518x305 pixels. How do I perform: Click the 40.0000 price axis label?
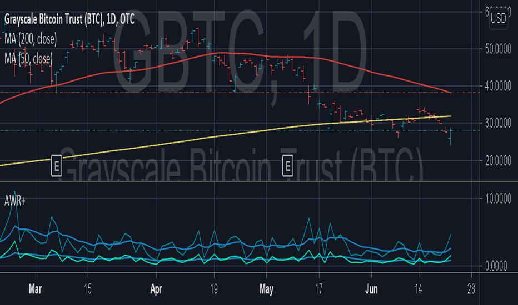tap(498, 87)
